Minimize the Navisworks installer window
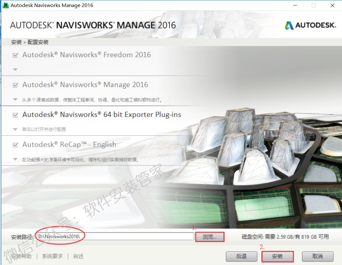The width and height of the screenshot is (342, 265). [295, 5]
